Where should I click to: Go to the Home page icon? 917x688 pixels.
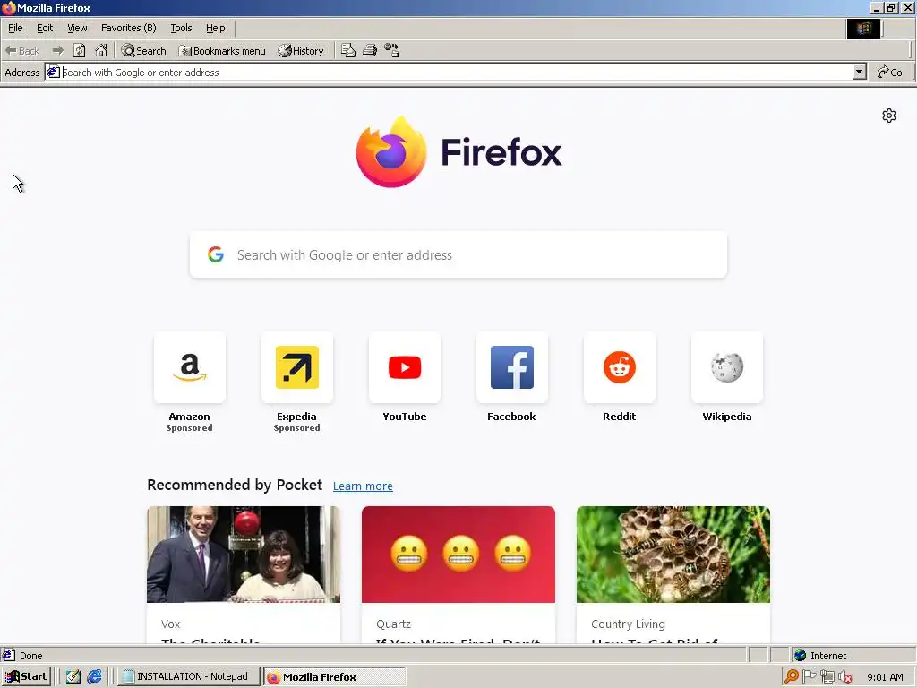tap(101, 50)
